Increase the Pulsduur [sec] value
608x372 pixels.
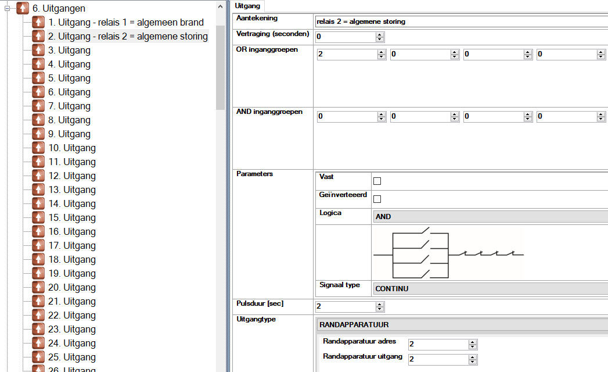(x=380, y=305)
